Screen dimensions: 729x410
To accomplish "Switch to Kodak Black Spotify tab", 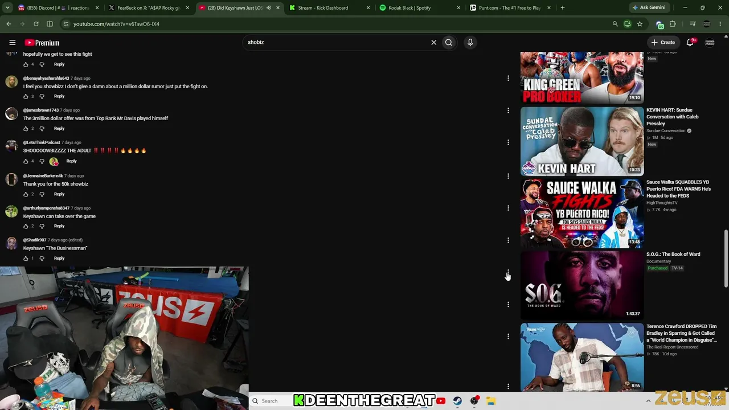I will point(420,8).
